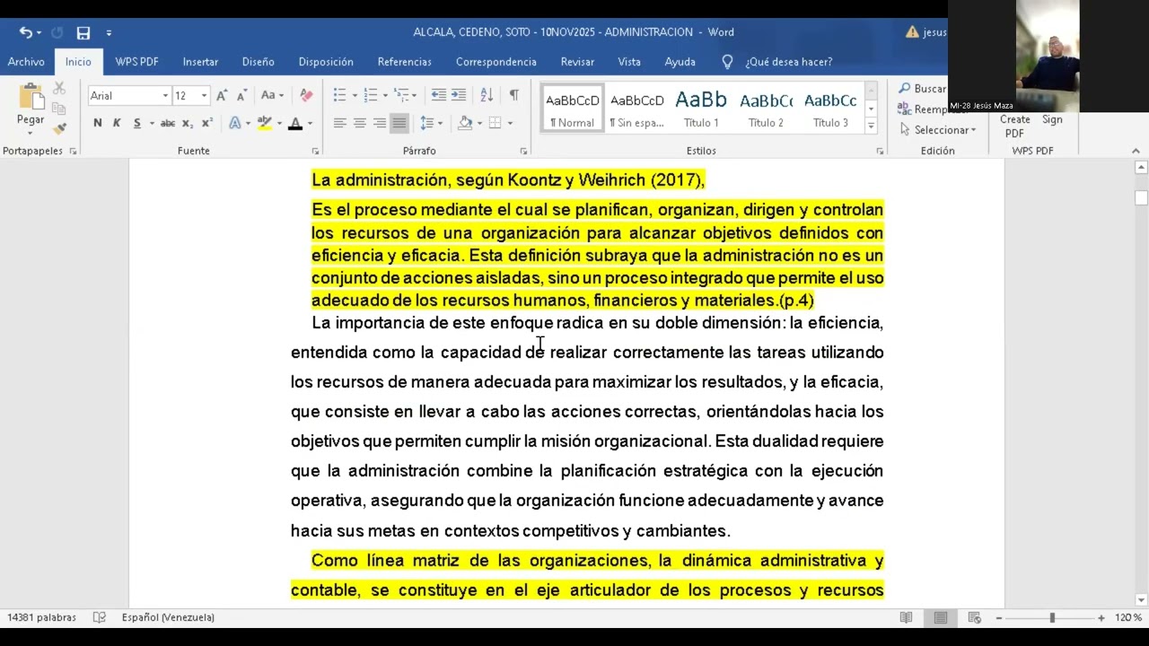Screen dimensions: 1149x646
Task: Toggle Underline (S) formatting
Action: click(x=137, y=123)
